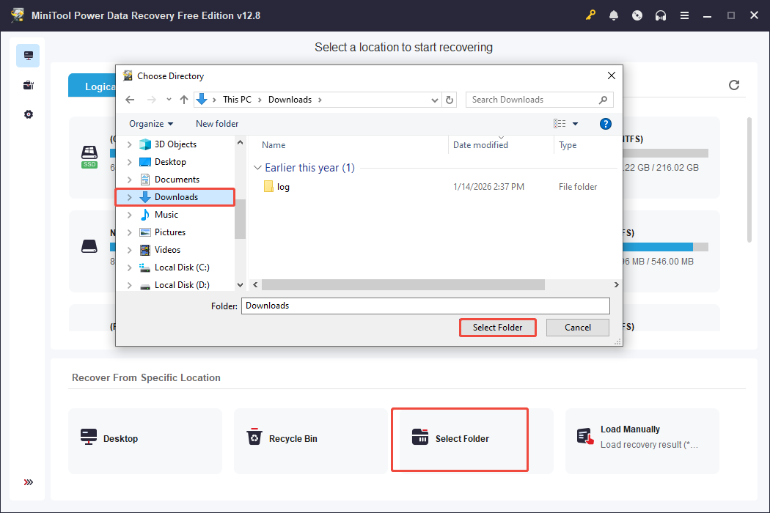
Task: Click the tree pane scroll down arrow
Action: click(x=240, y=285)
